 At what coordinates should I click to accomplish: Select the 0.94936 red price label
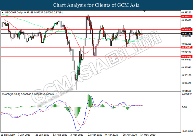[x=187, y=57]
